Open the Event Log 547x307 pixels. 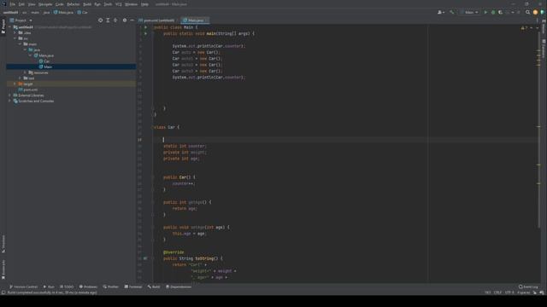[528, 287]
